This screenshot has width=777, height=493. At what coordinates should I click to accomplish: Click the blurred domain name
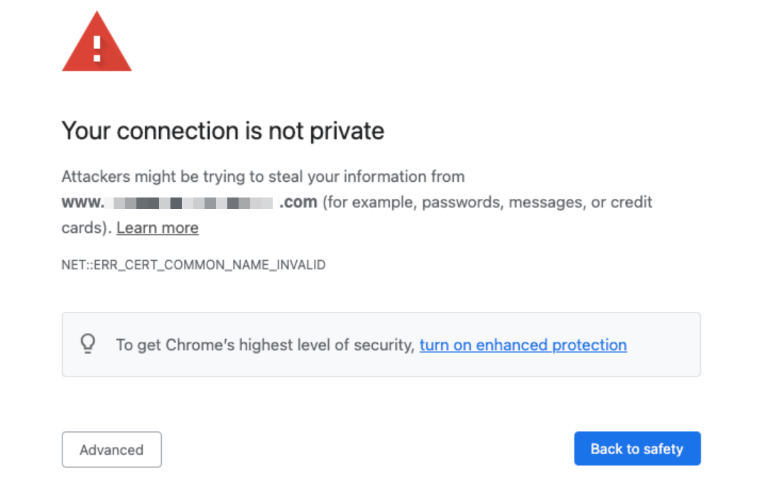click(192, 203)
